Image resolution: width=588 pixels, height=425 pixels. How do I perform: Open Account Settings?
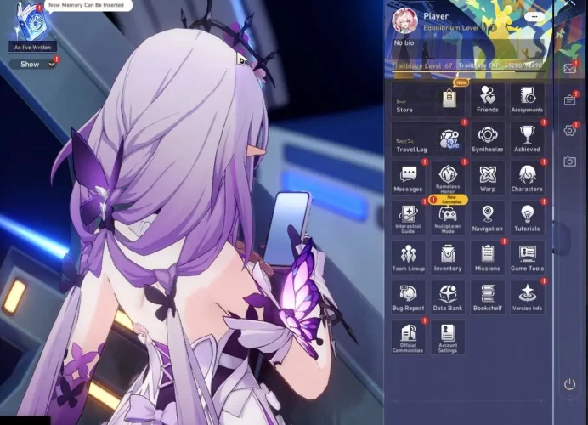coord(448,337)
